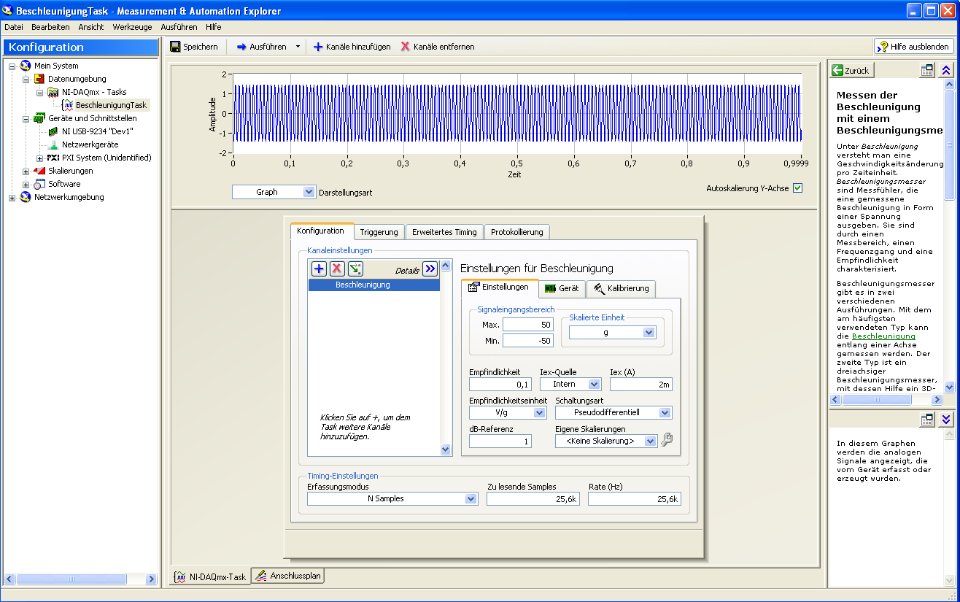
Task: Open the Ansicht menu
Action: click(91, 27)
